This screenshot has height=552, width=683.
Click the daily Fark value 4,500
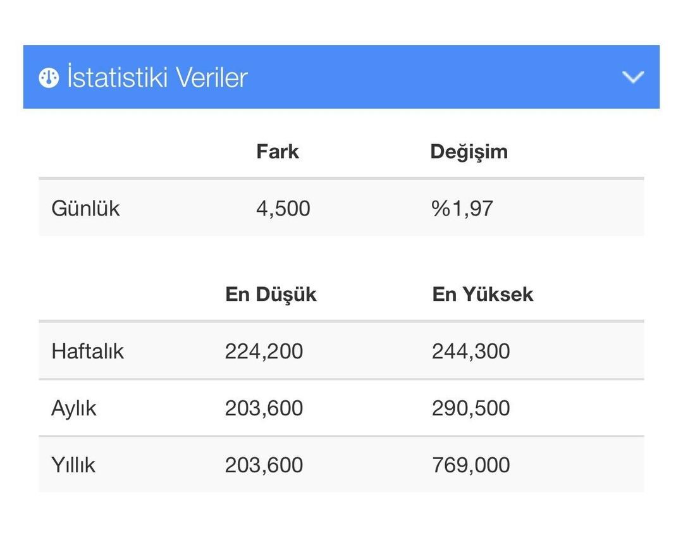(x=283, y=208)
